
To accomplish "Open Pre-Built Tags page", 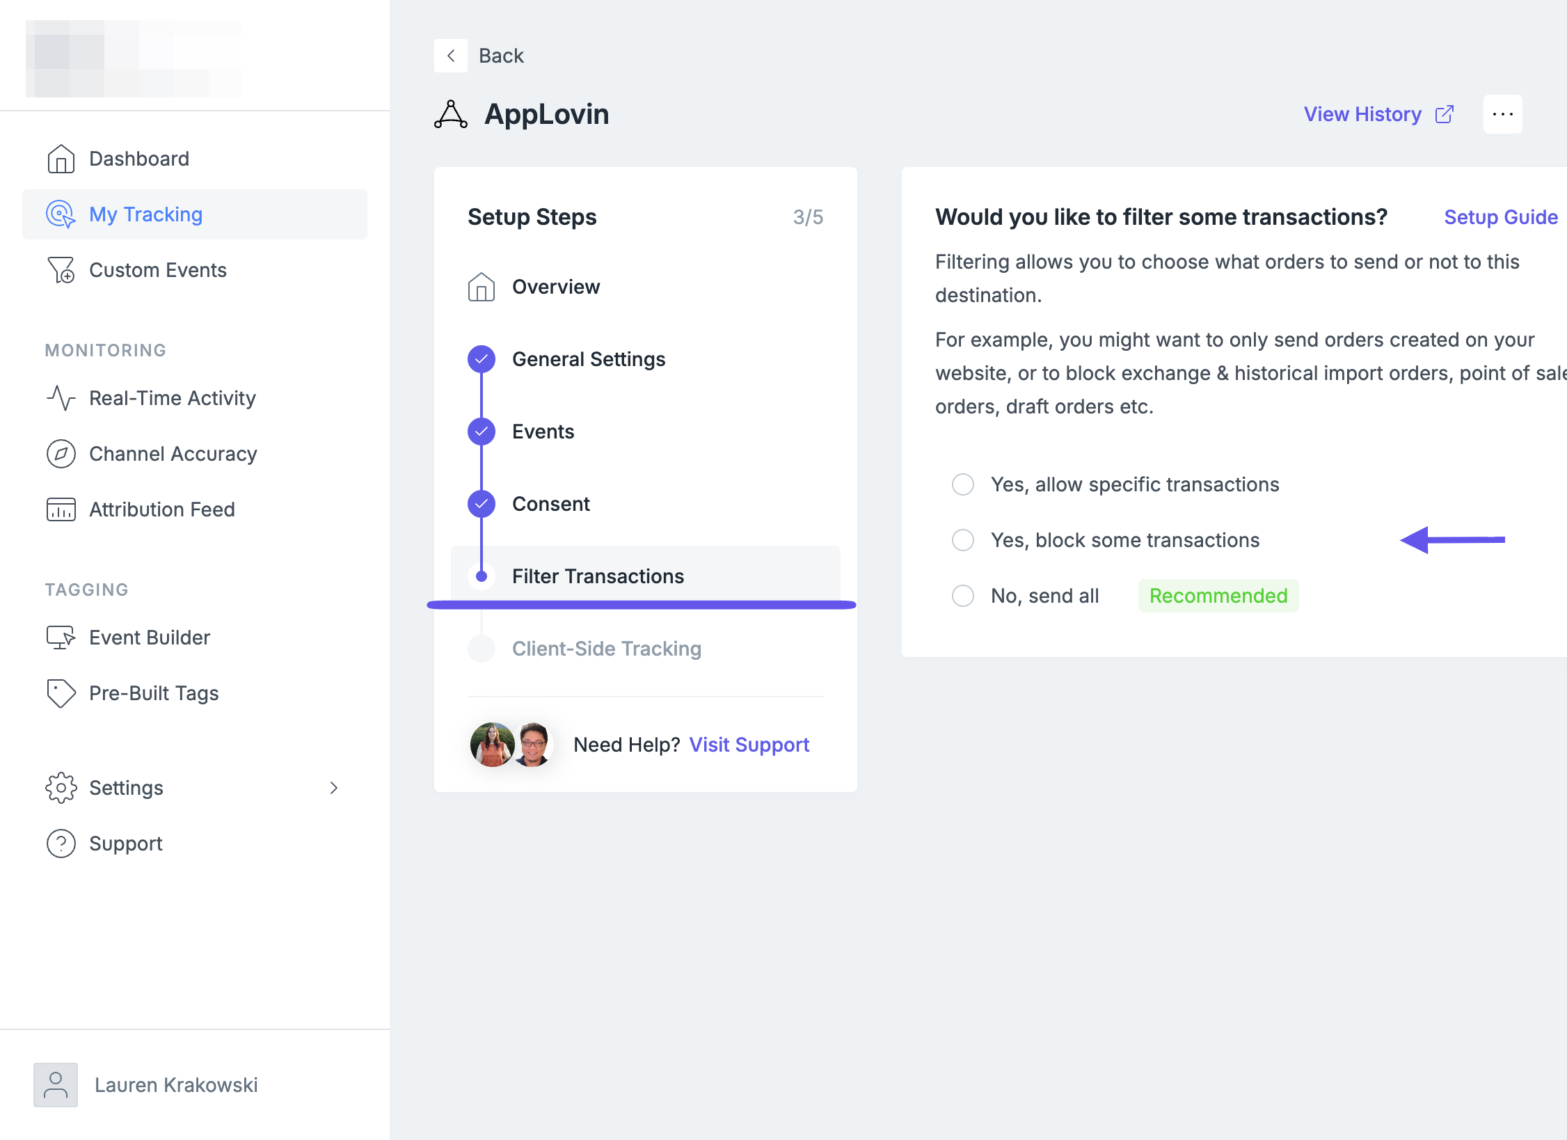I will pyautogui.click(x=195, y=693).
